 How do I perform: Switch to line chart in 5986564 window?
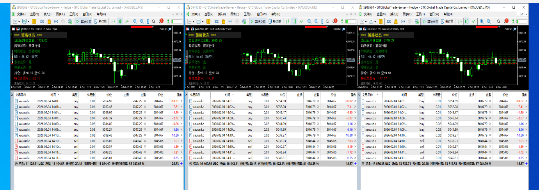473,21
